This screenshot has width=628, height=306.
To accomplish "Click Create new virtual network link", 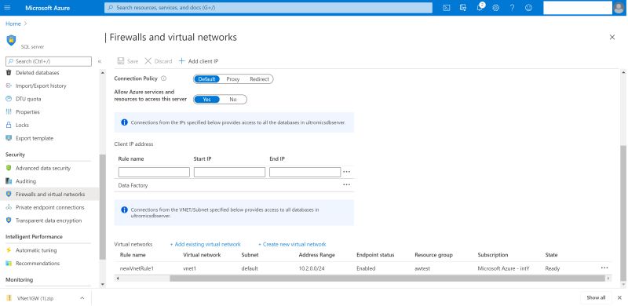I will pos(292,244).
